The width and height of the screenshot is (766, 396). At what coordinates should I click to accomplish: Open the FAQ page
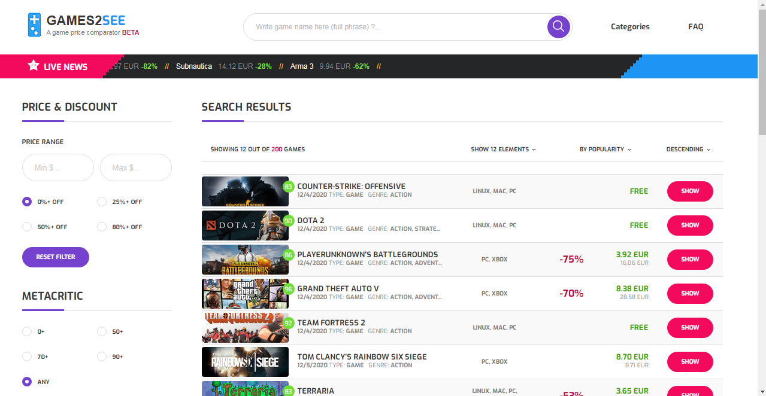695,26
